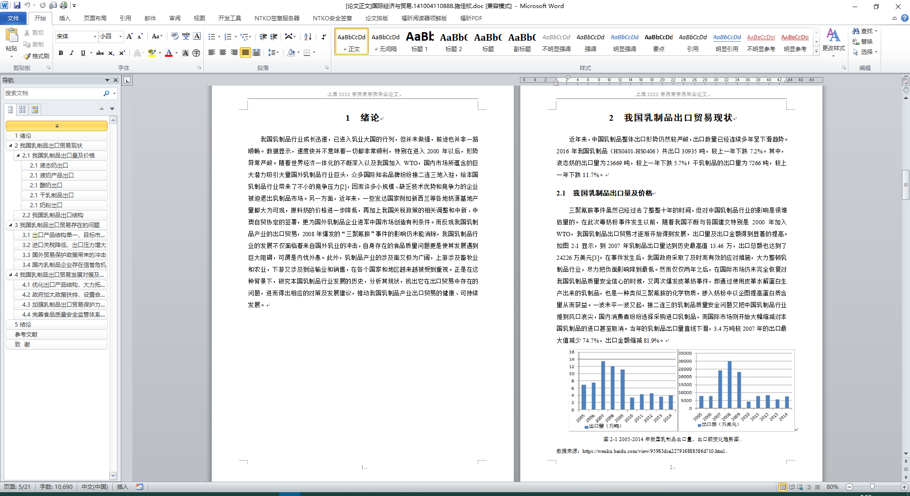
Task: Collapse heading 2.1 我国乳制品出口量及价格
Action: pyautogui.click(x=18, y=156)
